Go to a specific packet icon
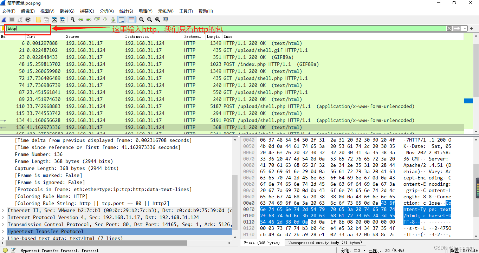479x253 pixels. [x=97, y=20]
